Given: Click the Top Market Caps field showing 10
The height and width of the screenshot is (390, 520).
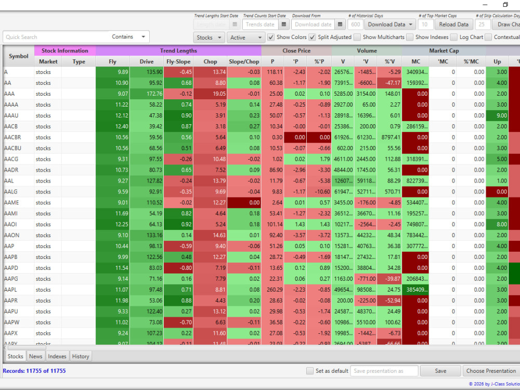Looking at the screenshot, I should [x=425, y=24].
